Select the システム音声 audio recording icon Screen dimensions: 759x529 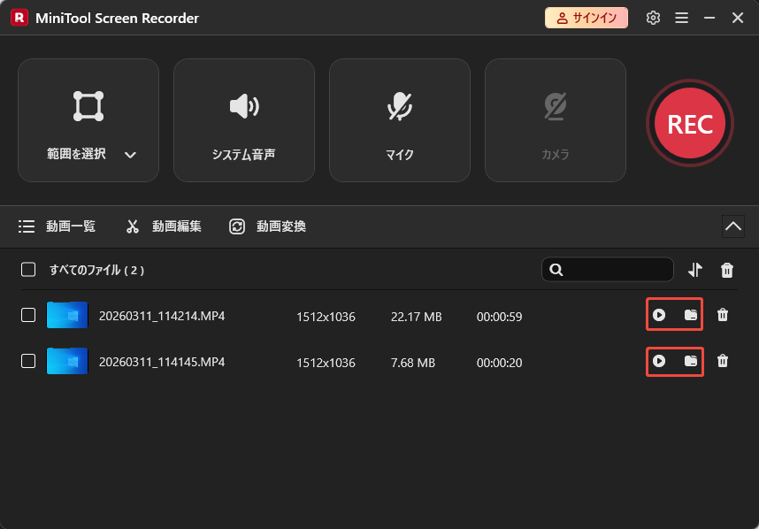pyautogui.click(x=243, y=106)
